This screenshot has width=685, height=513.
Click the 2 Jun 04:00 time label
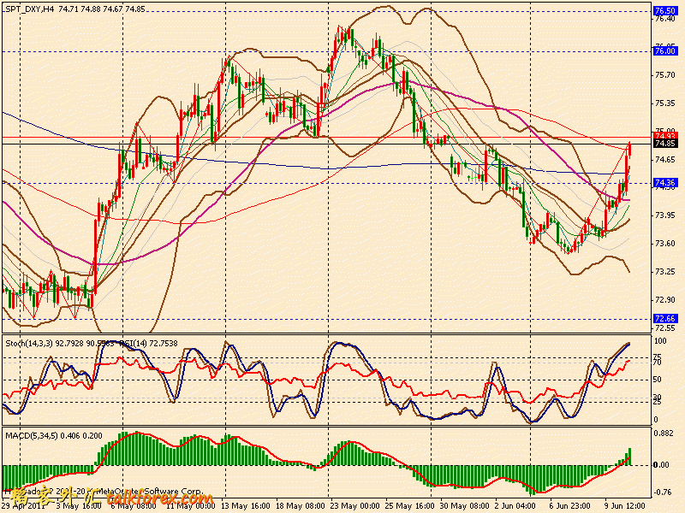515,506
